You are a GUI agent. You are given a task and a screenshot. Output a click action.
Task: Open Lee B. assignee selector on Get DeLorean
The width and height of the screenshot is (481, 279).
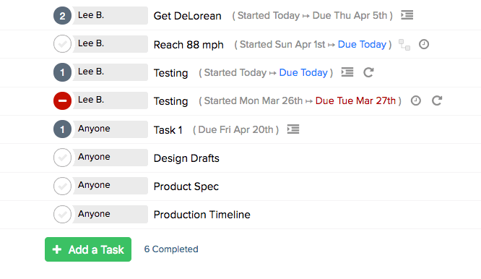click(110, 16)
